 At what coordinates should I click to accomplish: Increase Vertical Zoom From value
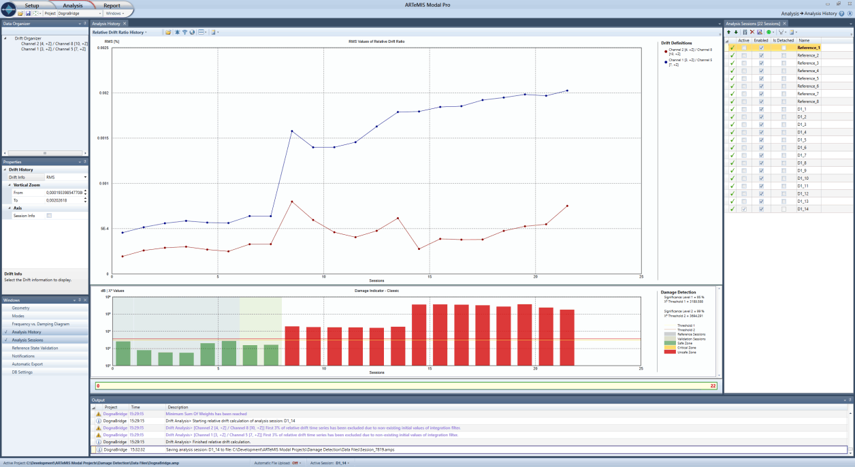coord(85,191)
